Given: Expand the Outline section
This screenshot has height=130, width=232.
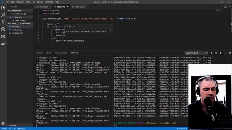Looking at the screenshot, I should 13,125.
